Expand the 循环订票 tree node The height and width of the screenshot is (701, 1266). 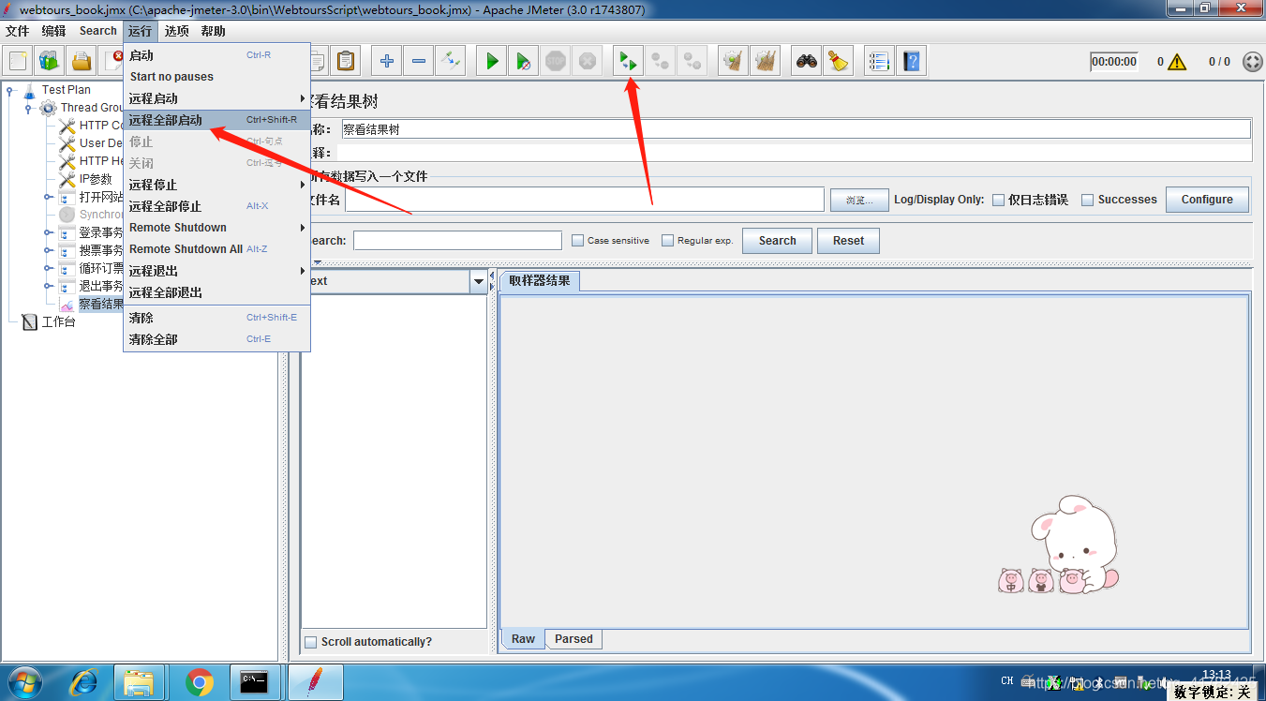[x=48, y=268]
